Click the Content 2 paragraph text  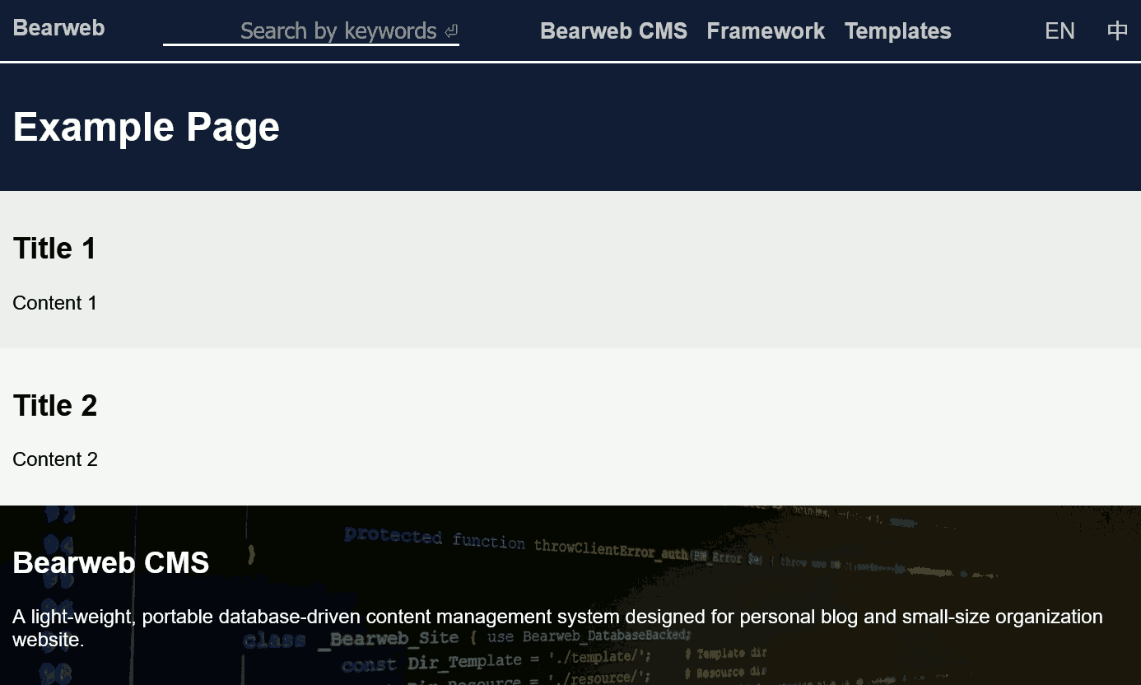(55, 459)
